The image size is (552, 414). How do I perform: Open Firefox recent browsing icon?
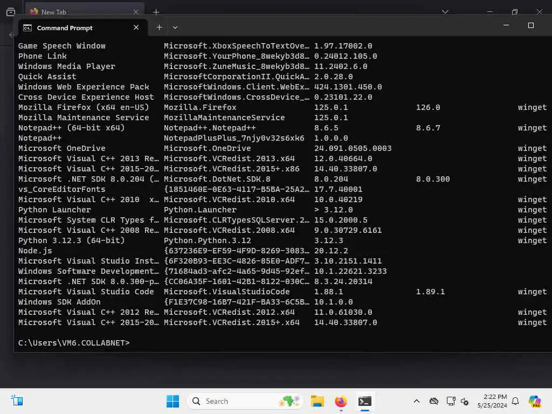[x=11, y=12]
